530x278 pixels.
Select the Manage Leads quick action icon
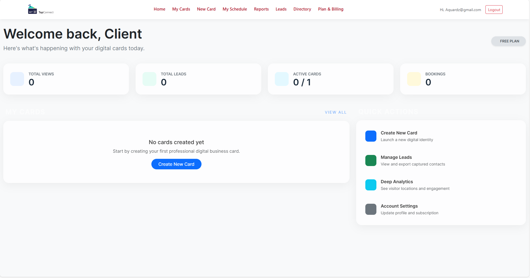(371, 160)
